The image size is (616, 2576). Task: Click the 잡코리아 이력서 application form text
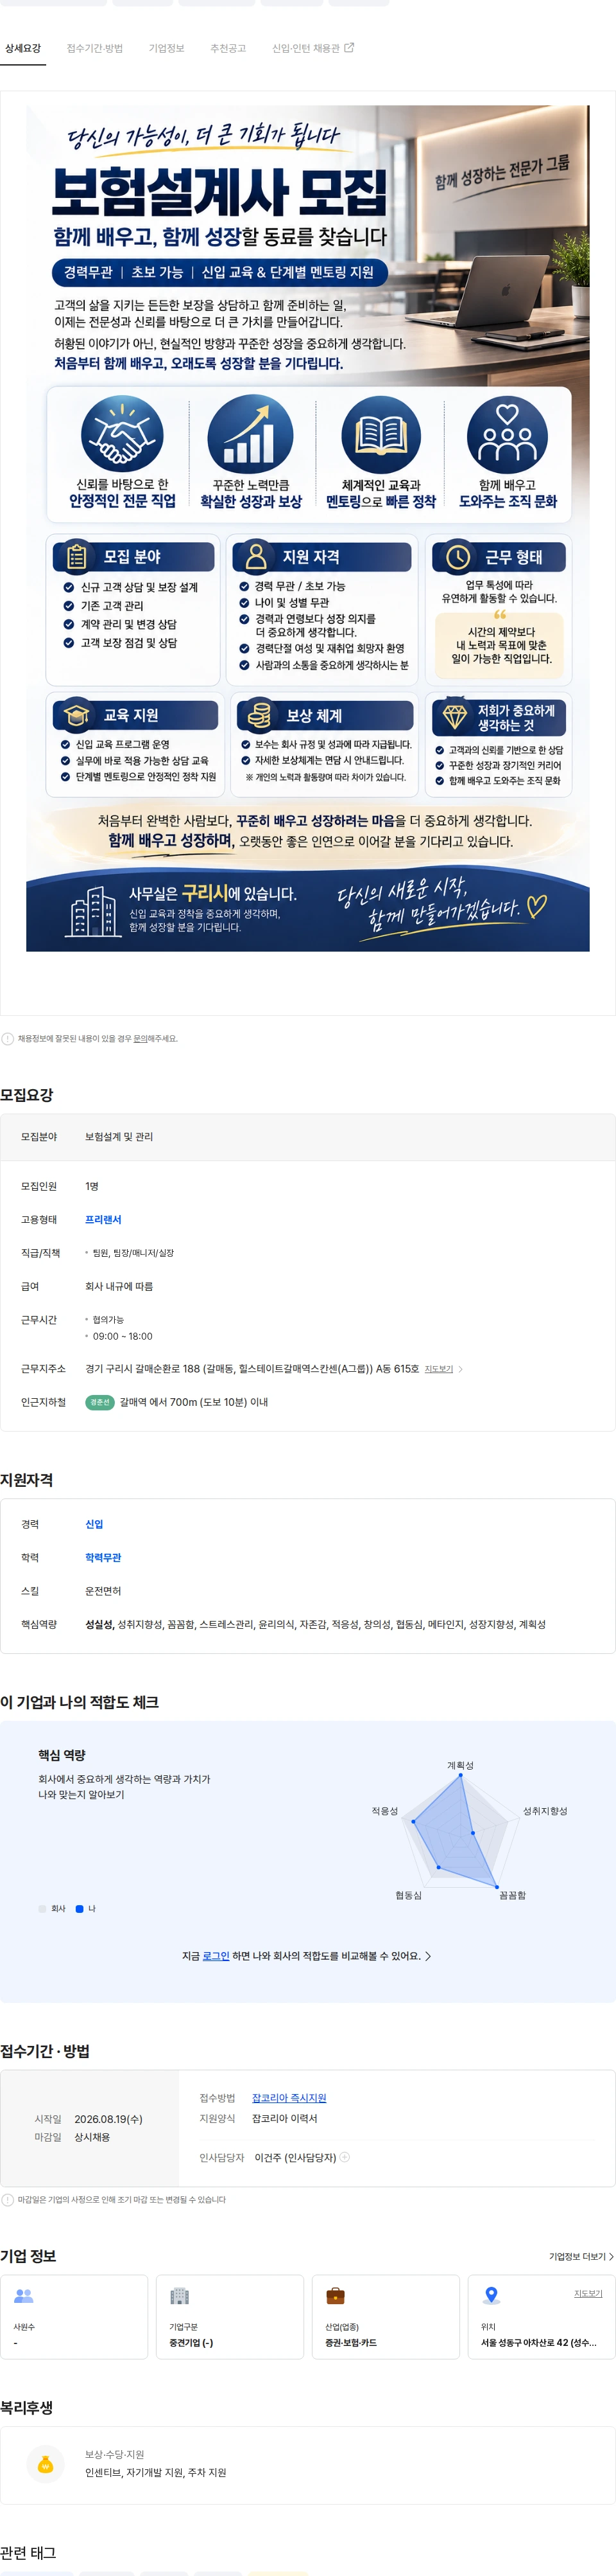coord(284,2118)
